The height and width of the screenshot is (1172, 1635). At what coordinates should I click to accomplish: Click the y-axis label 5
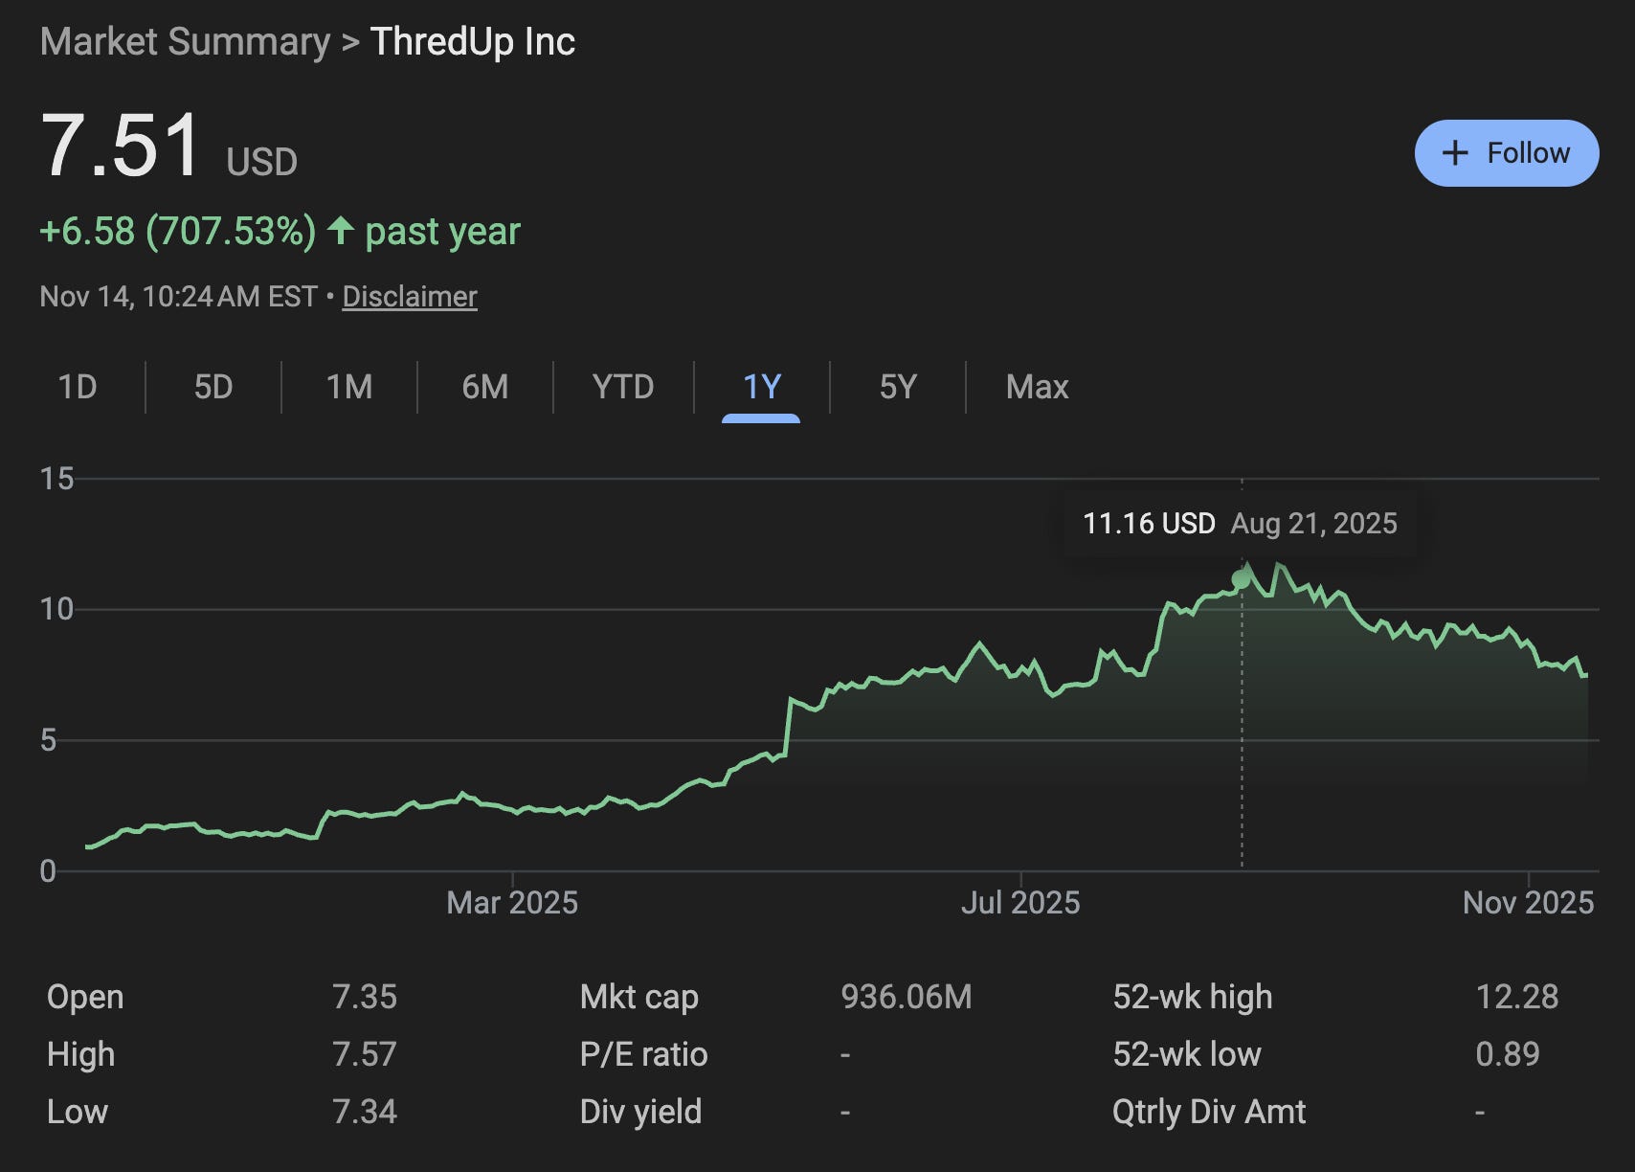pos(48,740)
